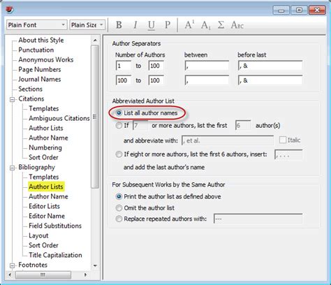Click first row 'before last' separator field
331x285 pixels.
(x=270, y=66)
